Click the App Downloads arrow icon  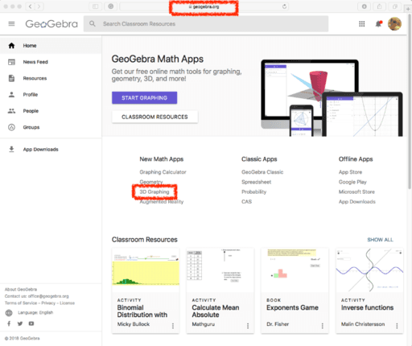pos(11,149)
